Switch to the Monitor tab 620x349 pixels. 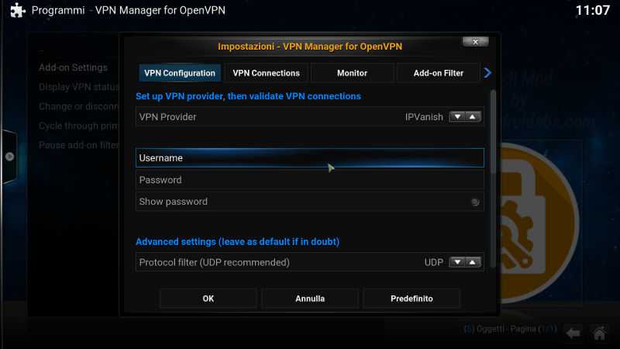click(x=352, y=73)
